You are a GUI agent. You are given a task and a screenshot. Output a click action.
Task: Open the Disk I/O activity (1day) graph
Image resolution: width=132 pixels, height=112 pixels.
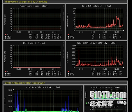(97, 22)
